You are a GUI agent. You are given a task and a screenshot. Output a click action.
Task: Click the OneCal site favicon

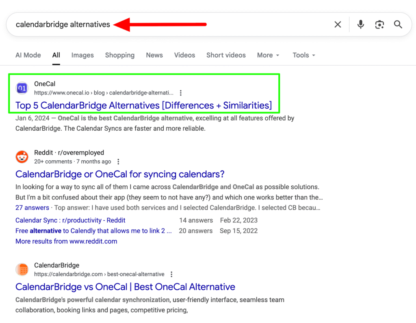coord(22,88)
